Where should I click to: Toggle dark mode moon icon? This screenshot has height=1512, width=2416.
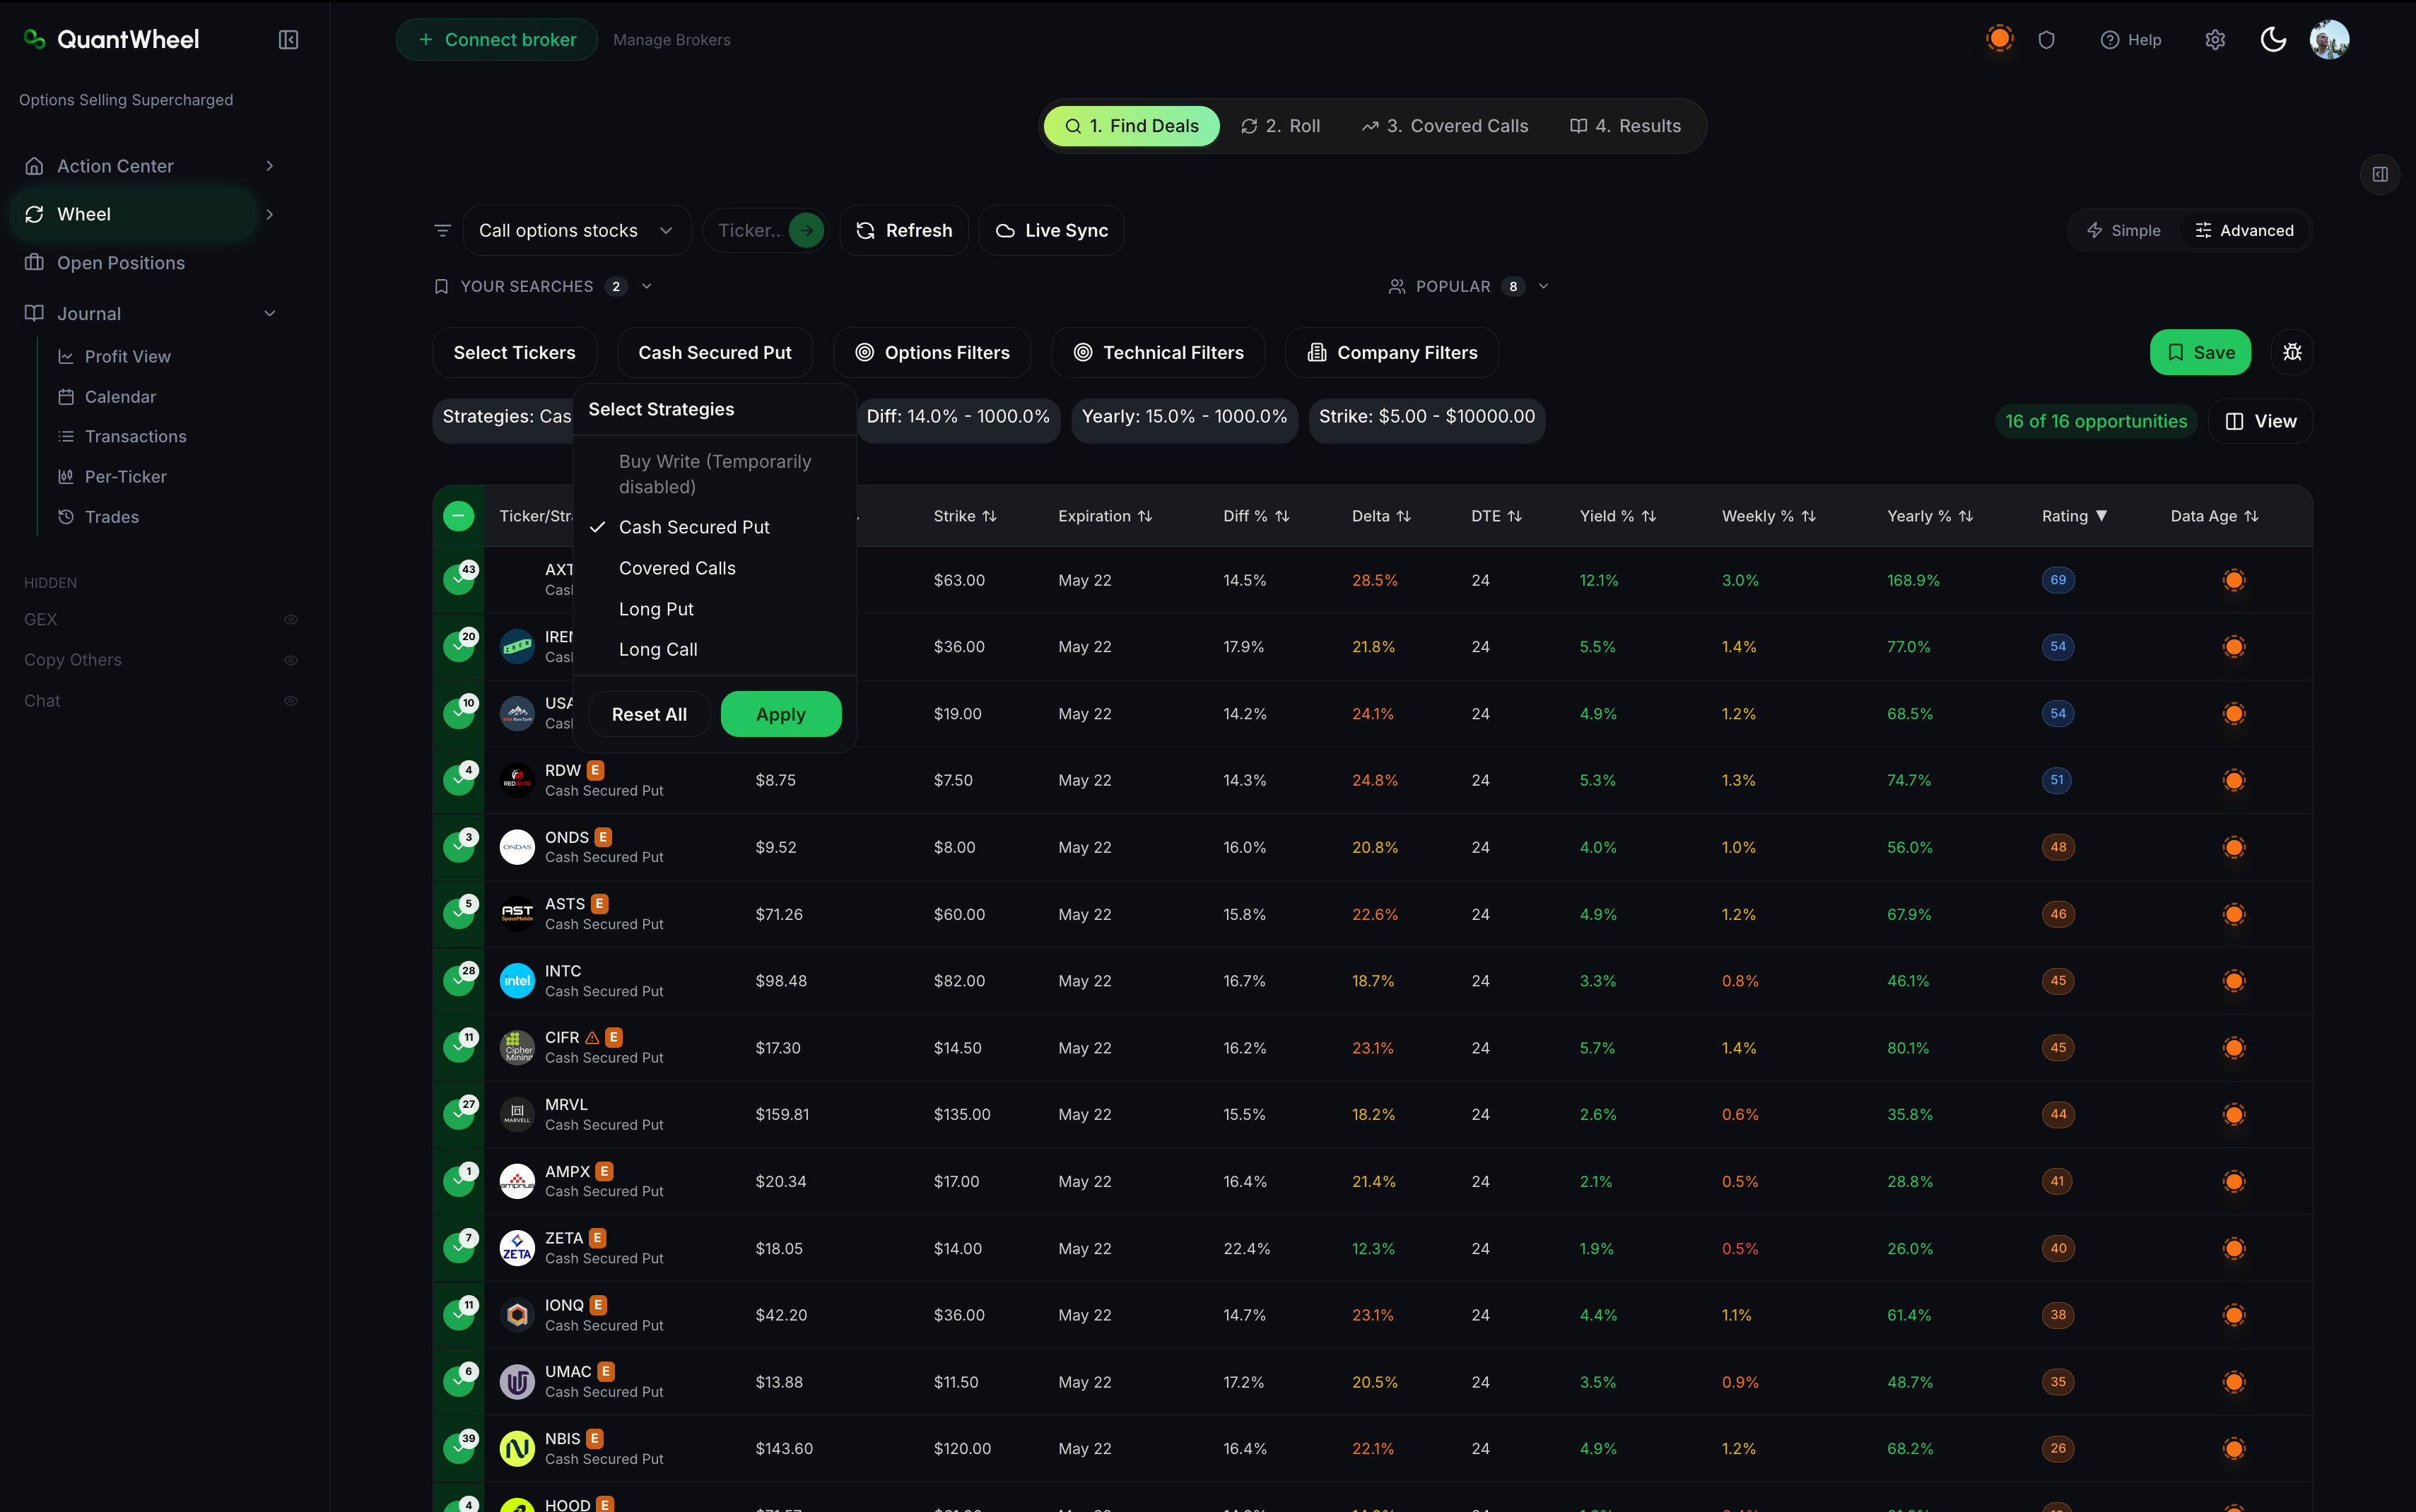(2273, 40)
